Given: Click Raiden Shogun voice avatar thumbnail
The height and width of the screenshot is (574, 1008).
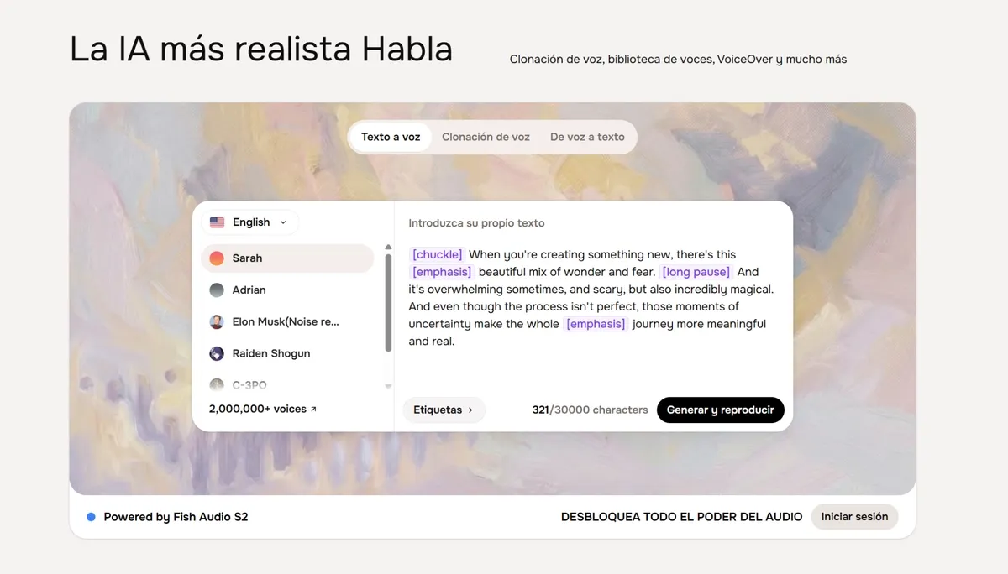Looking at the screenshot, I should pyautogui.click(x=217, y=353).
